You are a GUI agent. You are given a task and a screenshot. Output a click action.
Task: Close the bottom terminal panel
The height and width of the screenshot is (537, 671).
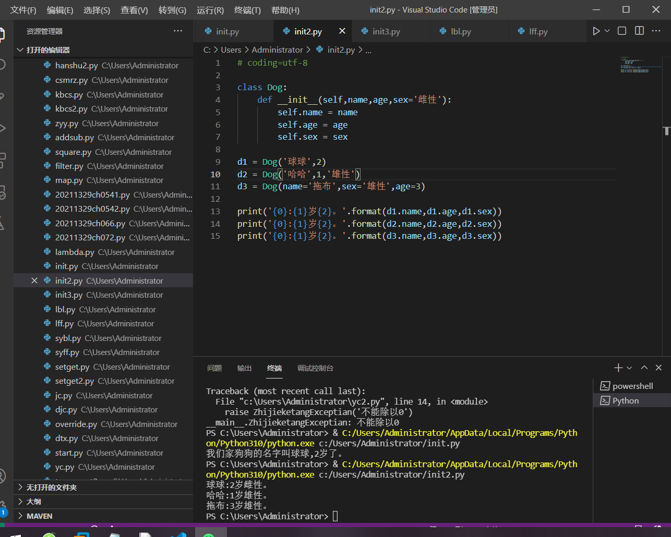[658, 368]
